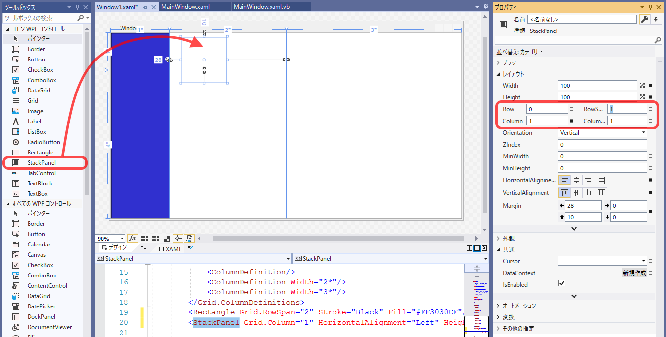
Task: Edit the left Margin value of 28
Action: (x=583, y=205)
